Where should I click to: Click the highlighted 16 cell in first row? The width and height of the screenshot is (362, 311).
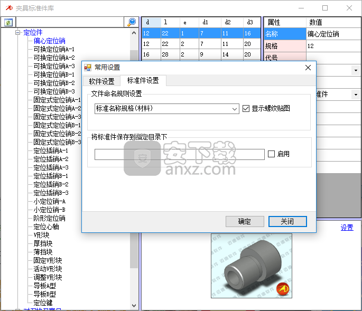pos(252,33)
